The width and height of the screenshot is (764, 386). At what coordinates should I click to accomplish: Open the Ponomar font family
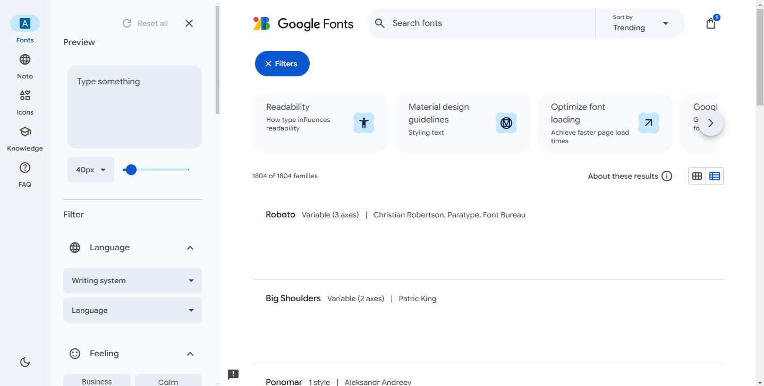[284, 382]
